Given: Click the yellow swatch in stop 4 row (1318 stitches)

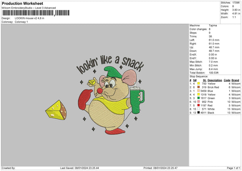Looking at the screenshot, I should [198, 94].
